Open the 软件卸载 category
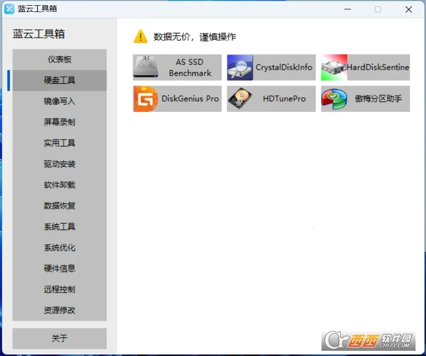The width and height of the screenshot is (426, 356). point(59,185)
